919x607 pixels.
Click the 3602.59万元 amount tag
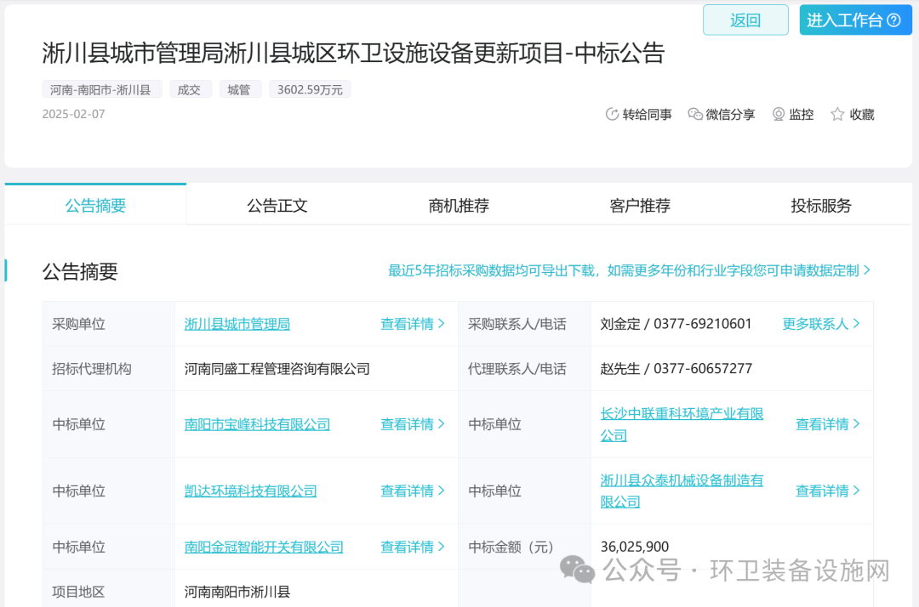point(310,89)
